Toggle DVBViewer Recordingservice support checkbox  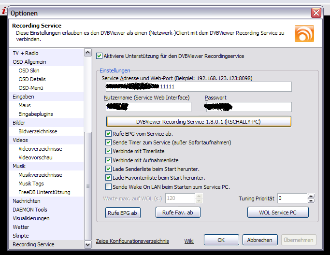click(x=99, y=56)
